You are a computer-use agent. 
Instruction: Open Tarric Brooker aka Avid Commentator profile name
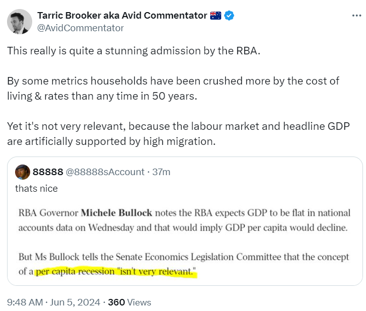[122, 16]
